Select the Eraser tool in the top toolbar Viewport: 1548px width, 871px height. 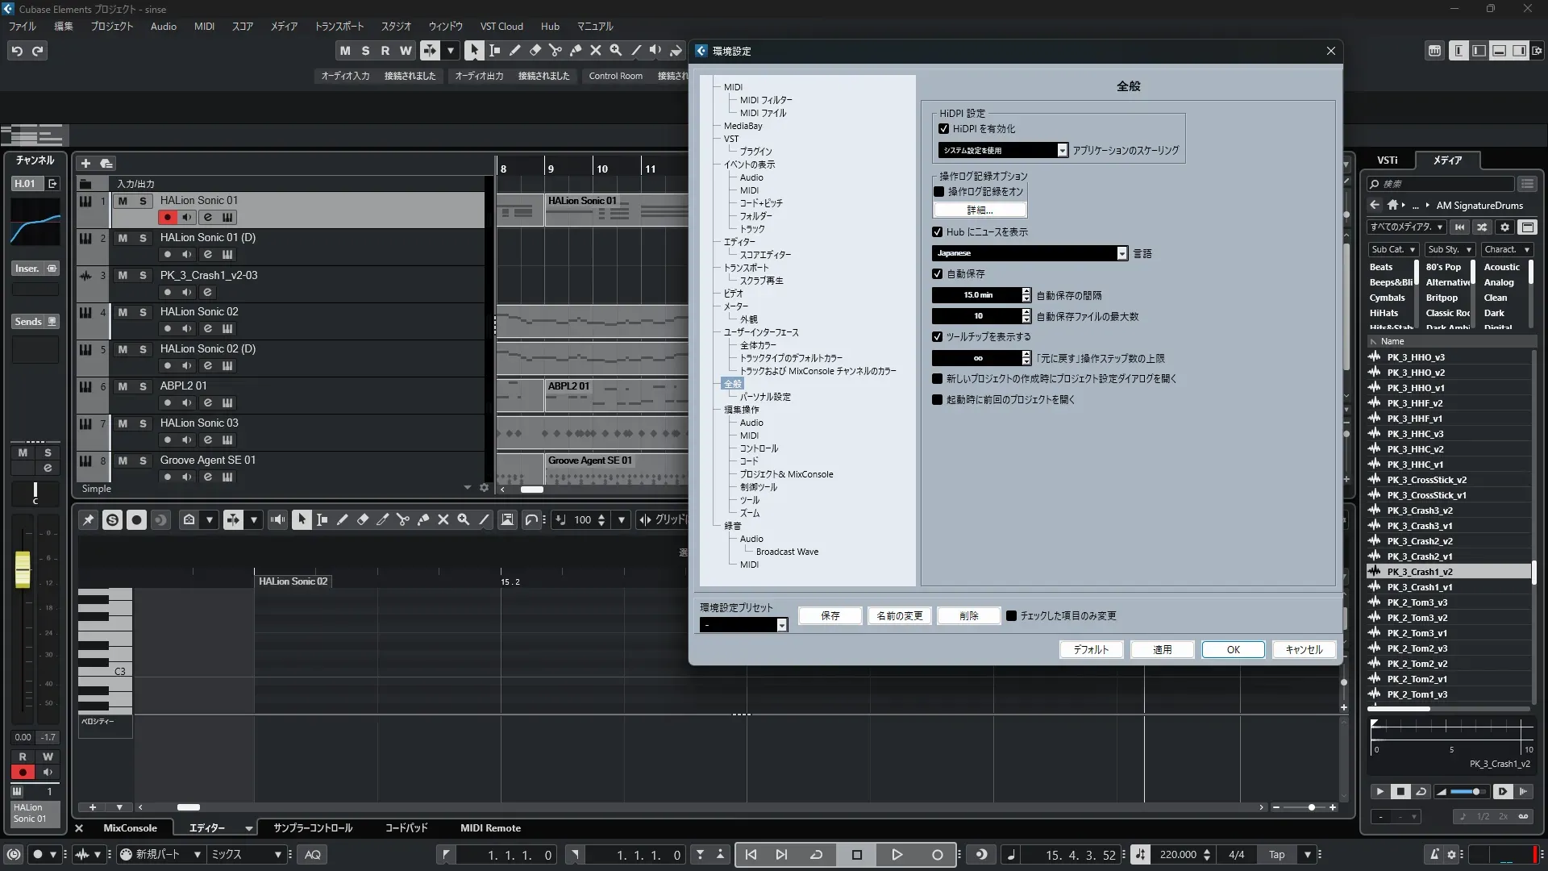pos(535,51)
